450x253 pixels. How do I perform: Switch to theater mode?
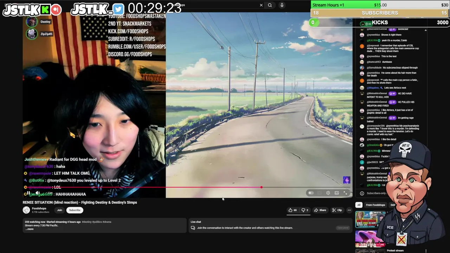pyautogui.click(x=337, y=193)
